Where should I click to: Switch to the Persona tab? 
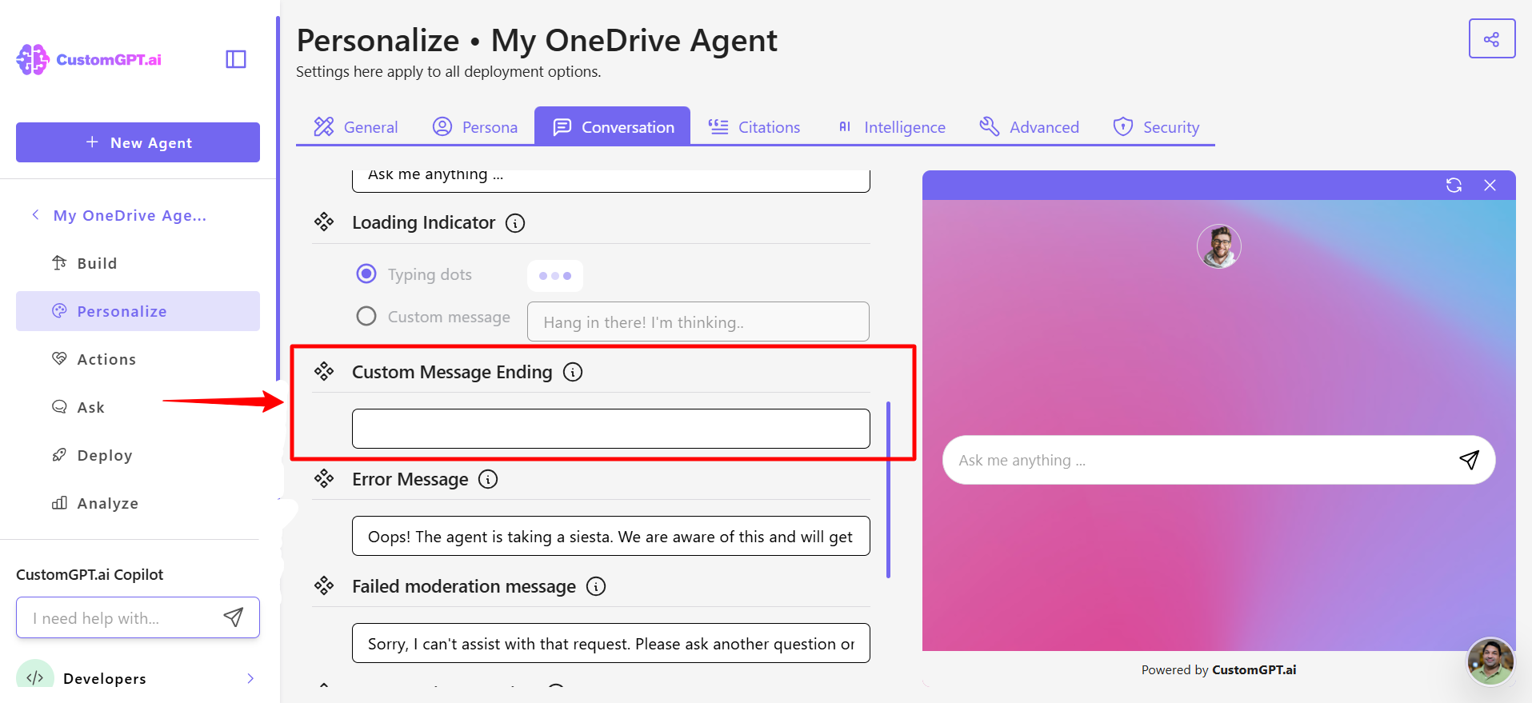(475, 126)
